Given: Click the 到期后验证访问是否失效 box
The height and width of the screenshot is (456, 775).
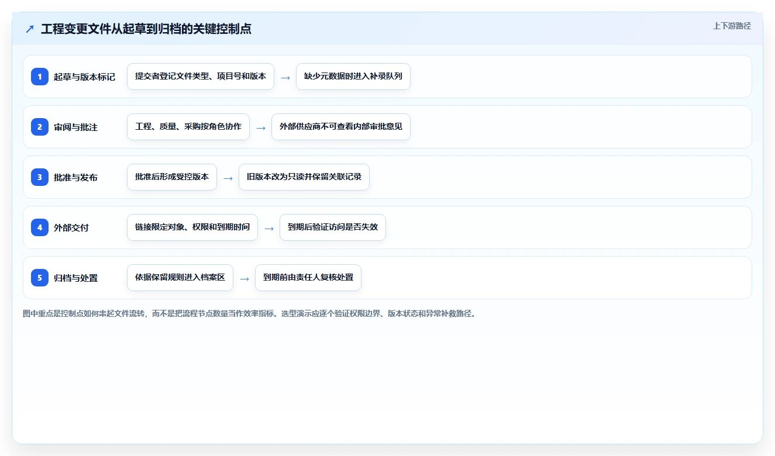Looking at the screenshot, I should [x=333, y=227].
